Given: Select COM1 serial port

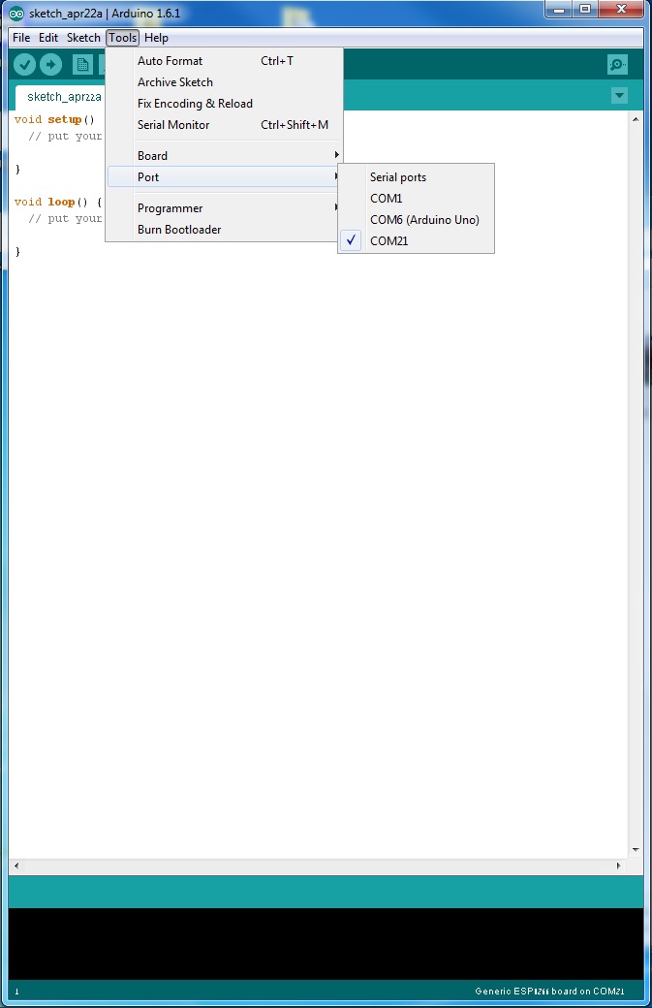Looking at the screenshot, I should coord(416,199).
